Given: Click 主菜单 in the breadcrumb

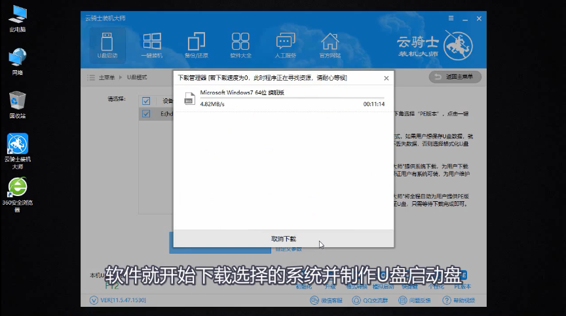Looking at the screenshot, I should click(x=107, y=77).
